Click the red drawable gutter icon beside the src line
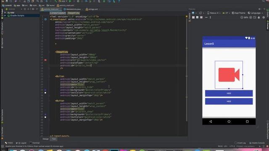Image resolution: width=269 pixels, height=151 pixels. pos(45,60)
